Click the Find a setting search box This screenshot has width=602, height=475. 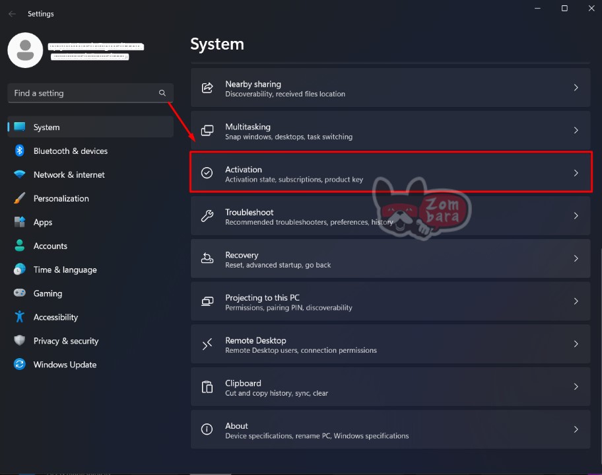pyautogui.click(x=90, y=93)
